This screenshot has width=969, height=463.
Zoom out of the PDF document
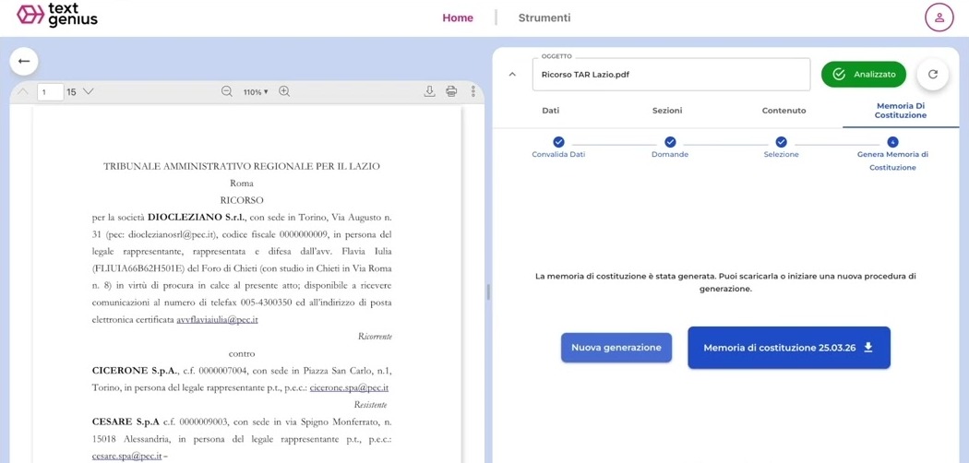(227, 92)
